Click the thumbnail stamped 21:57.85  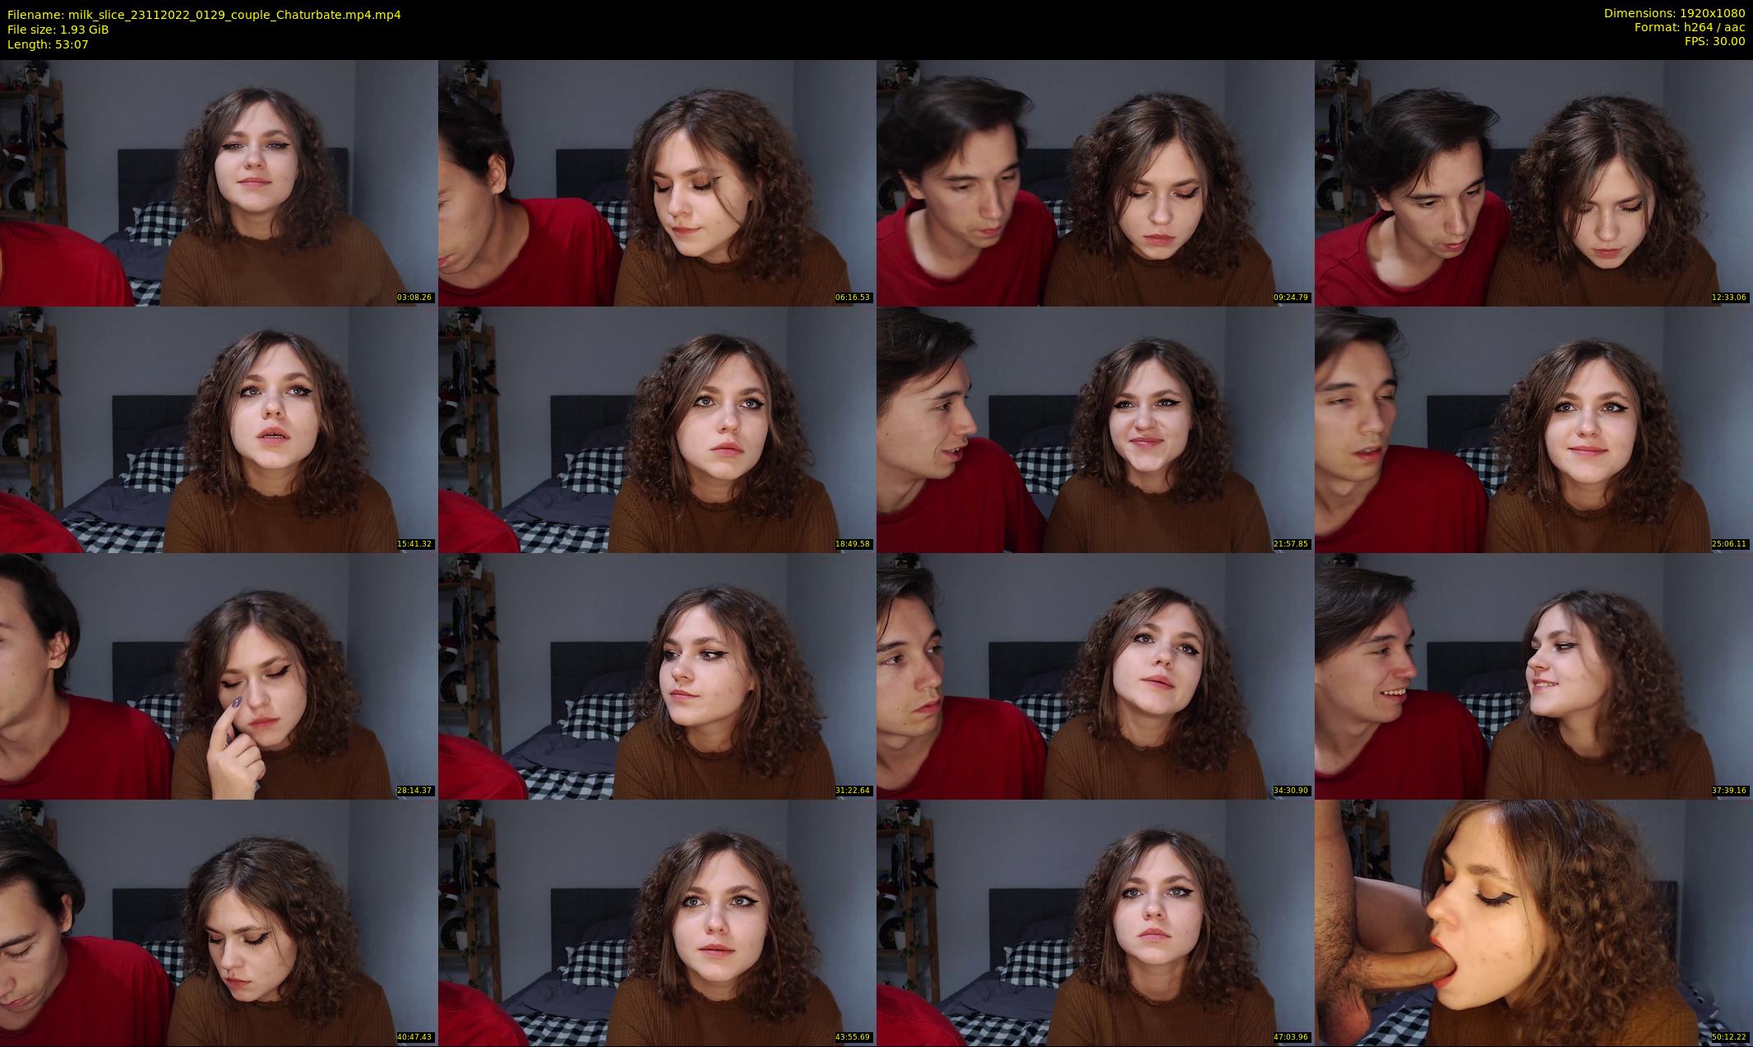coord(1095,429)
